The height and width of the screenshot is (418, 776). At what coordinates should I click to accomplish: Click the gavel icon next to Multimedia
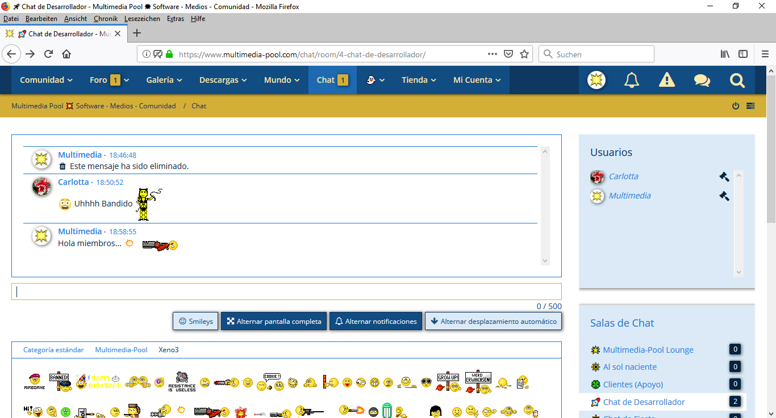[724, 196]
